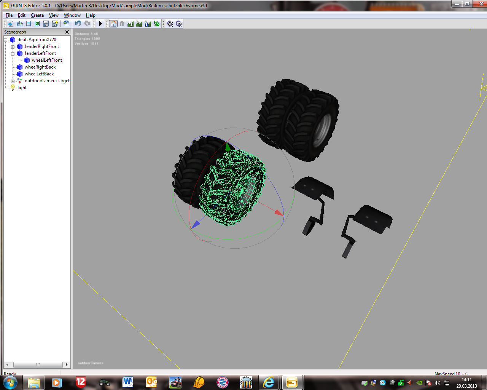Click the scenegraph scroll left arrow
This screenshot has height=390, width=487.
7,364
